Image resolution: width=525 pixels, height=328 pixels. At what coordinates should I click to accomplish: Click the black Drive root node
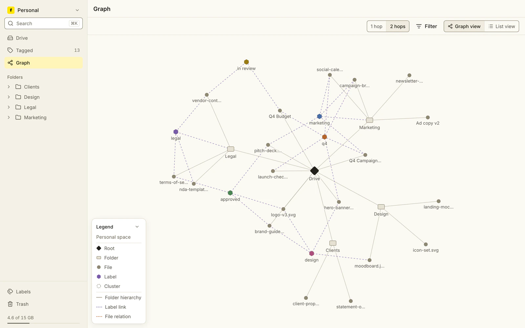point(314,171)
